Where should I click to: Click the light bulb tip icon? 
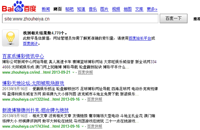10,38
